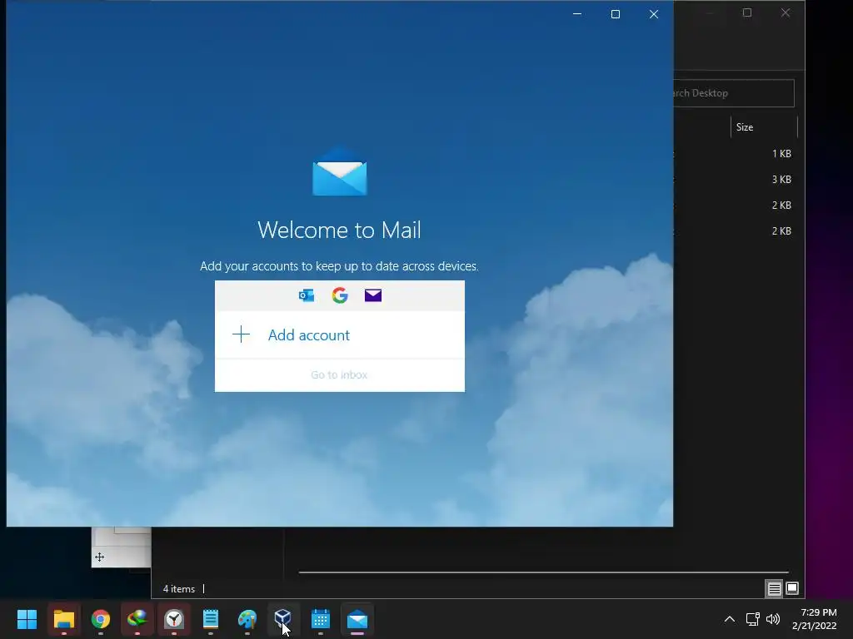Screen dimensions: 853x639
Task: Sort by Size column in File Explorer
Action: pyautogui.click(x=763, y=127)
